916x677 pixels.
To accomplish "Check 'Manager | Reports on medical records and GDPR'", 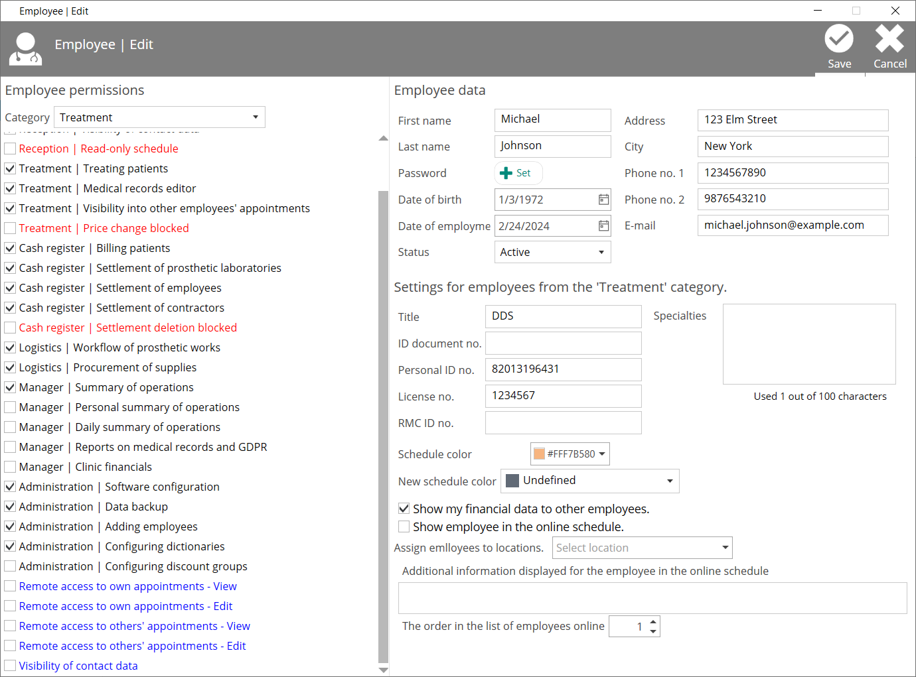I will 10,447.
